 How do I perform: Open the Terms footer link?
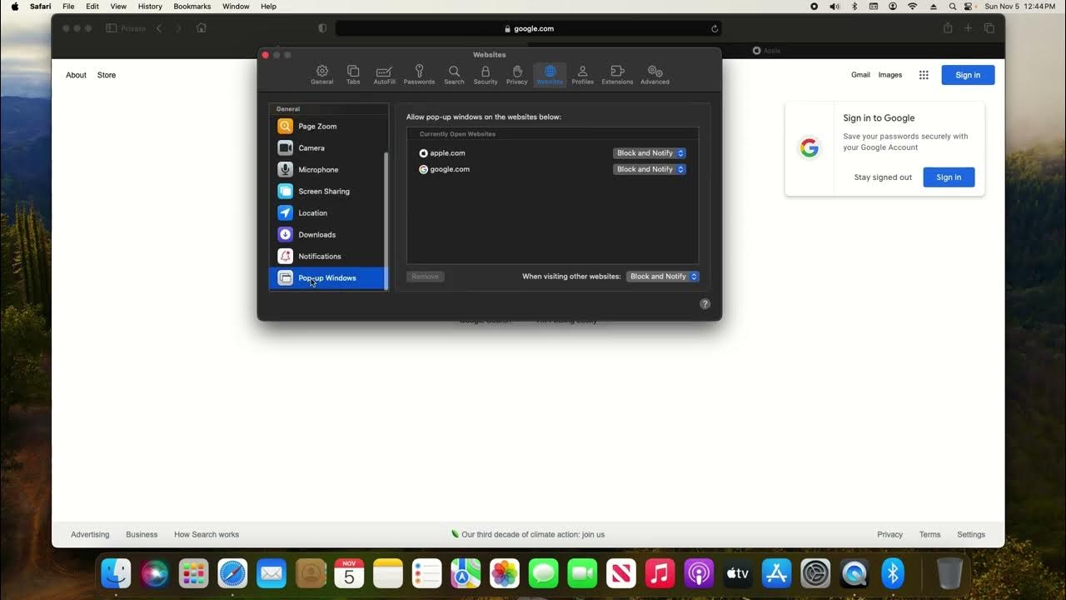coord(929,535)
